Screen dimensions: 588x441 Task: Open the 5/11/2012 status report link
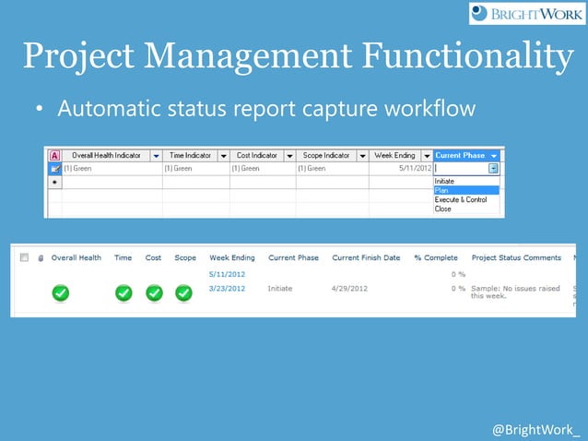pyautogui.click(x=227, y=274)
